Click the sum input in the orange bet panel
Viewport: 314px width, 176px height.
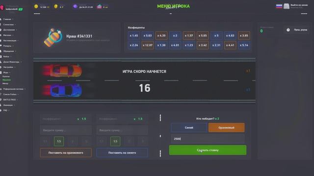click(x=66, y=130)
